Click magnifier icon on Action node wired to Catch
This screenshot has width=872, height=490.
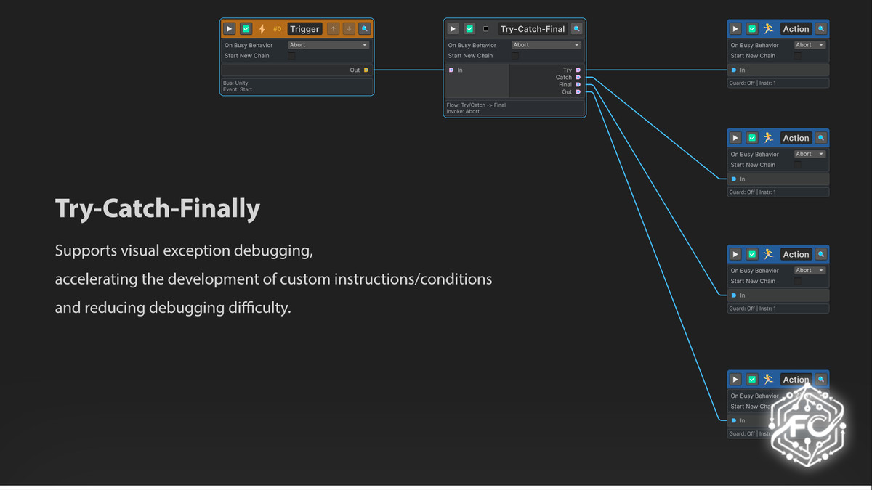[x=821, y=138]
